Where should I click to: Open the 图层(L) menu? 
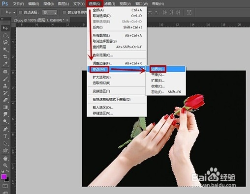click(63, 3)
